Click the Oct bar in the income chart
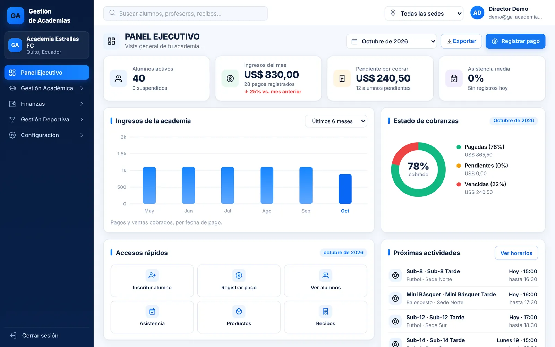This screenshot has width=555, height=347. coord(345,189)
